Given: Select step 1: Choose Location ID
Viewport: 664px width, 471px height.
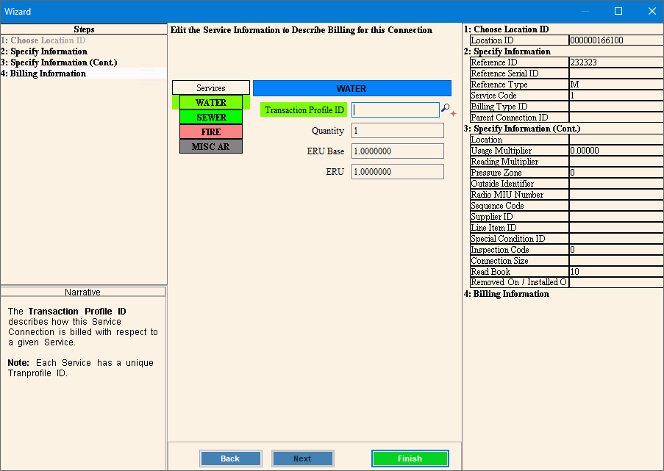Looking at the screenshot, I should pyautogui.click(x=43, y=40).
